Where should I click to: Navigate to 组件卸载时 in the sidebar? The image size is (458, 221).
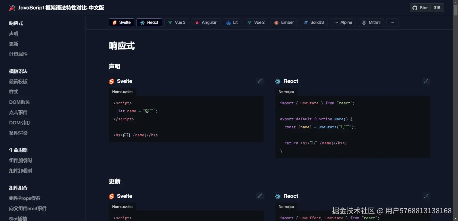(21, 171)
